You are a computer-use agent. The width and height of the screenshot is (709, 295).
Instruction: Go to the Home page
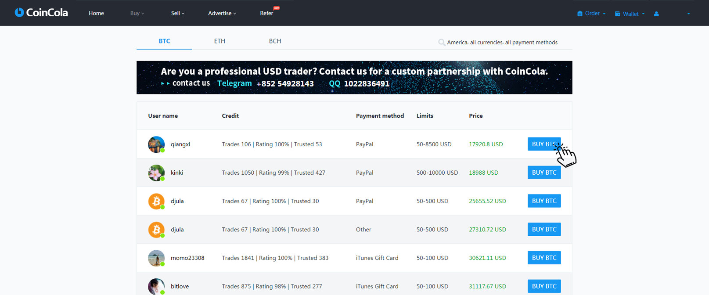96,13
